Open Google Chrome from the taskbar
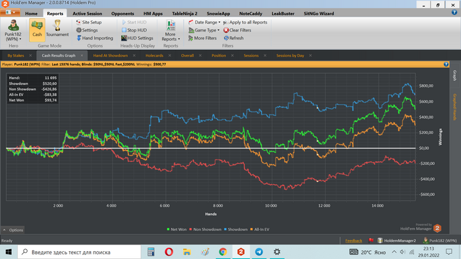461x259 pixels. (223, 252)
